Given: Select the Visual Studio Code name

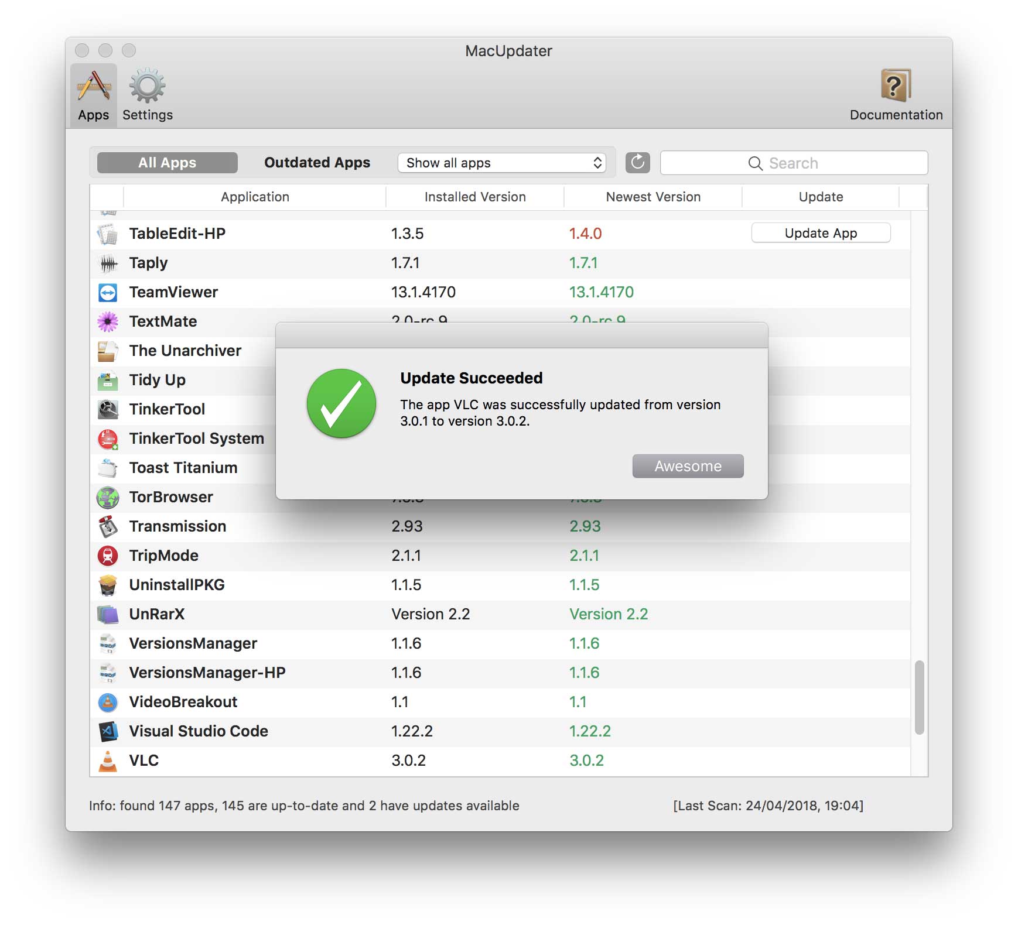Looking at the screenshot, I should click(199, 731).
